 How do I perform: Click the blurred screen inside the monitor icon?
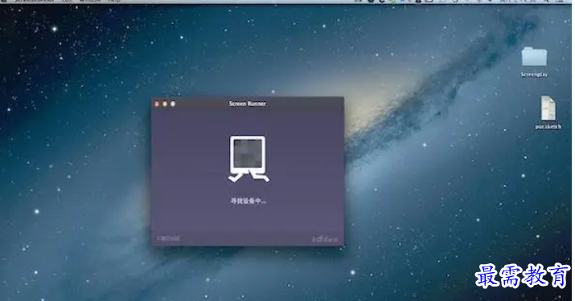pos(248,153)
